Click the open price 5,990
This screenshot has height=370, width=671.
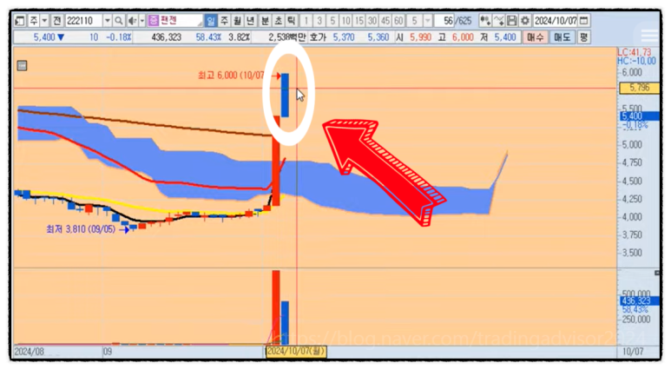pyautogui.click(x=421, y=37)
